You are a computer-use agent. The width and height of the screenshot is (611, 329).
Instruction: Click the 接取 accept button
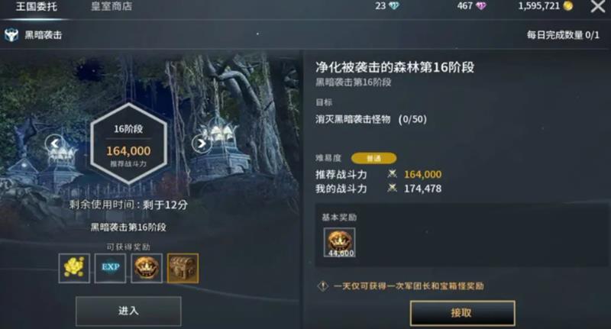click(x=462, y=313)
